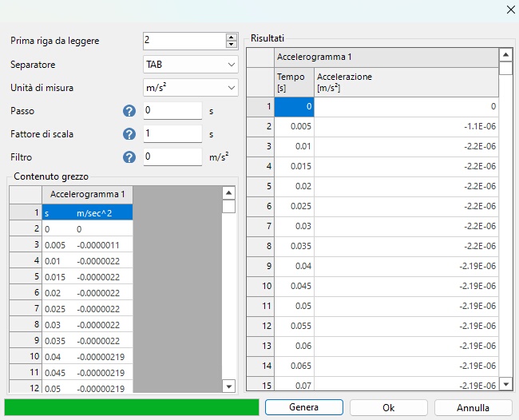This screenshot has height=420, width=519.
Task: Click the Genera button
Action: click(304, 407)
